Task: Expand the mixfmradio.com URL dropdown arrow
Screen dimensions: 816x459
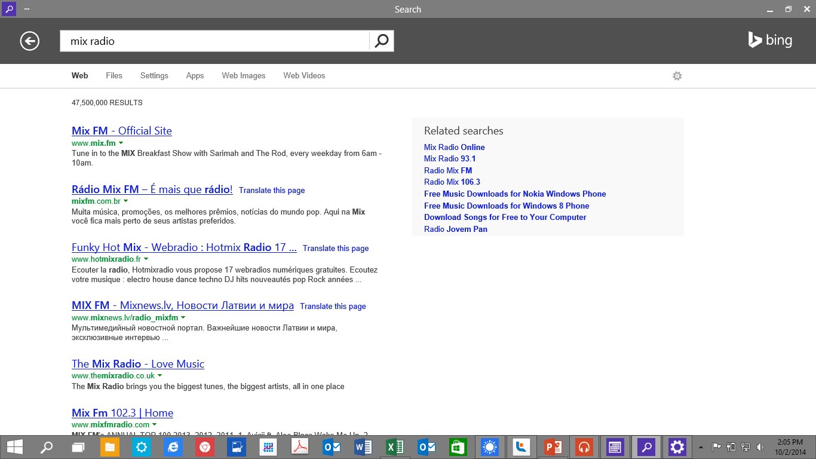Action: (x=154, y=425)
